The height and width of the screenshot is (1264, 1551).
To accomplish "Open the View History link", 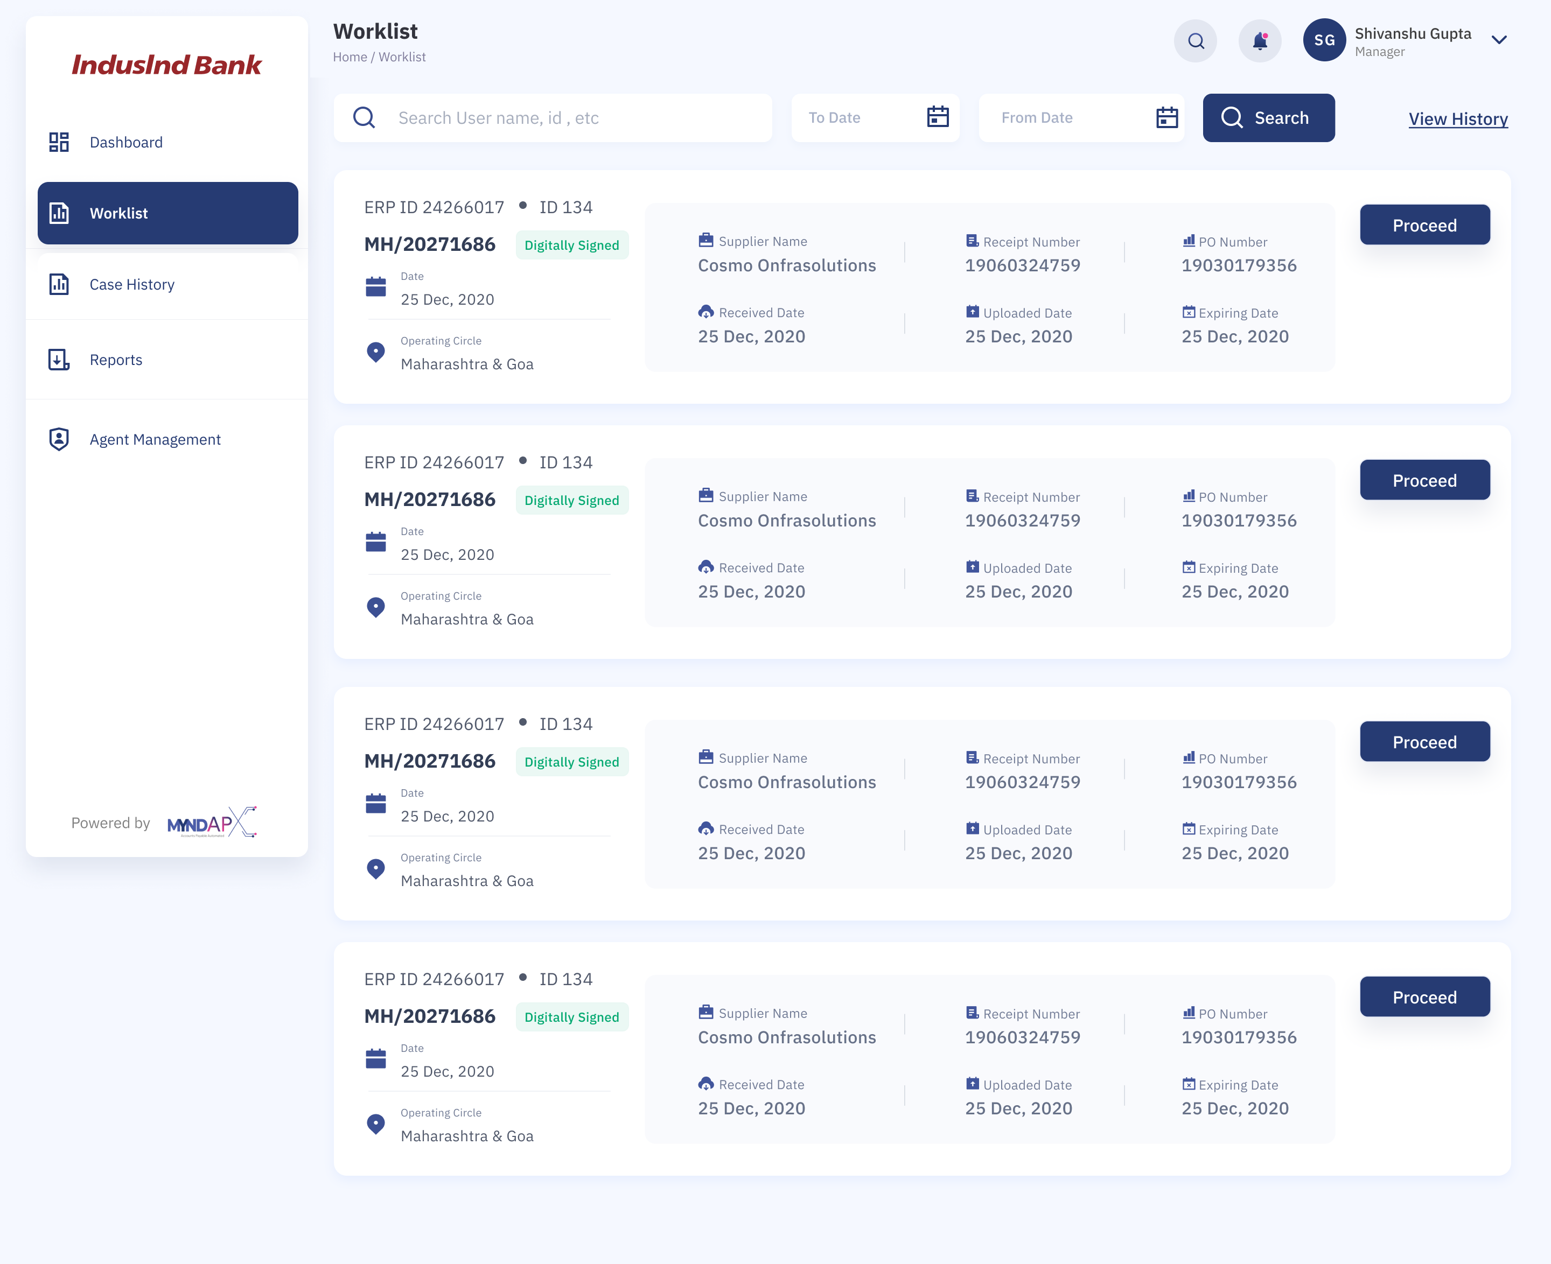I will point(1458,118).
